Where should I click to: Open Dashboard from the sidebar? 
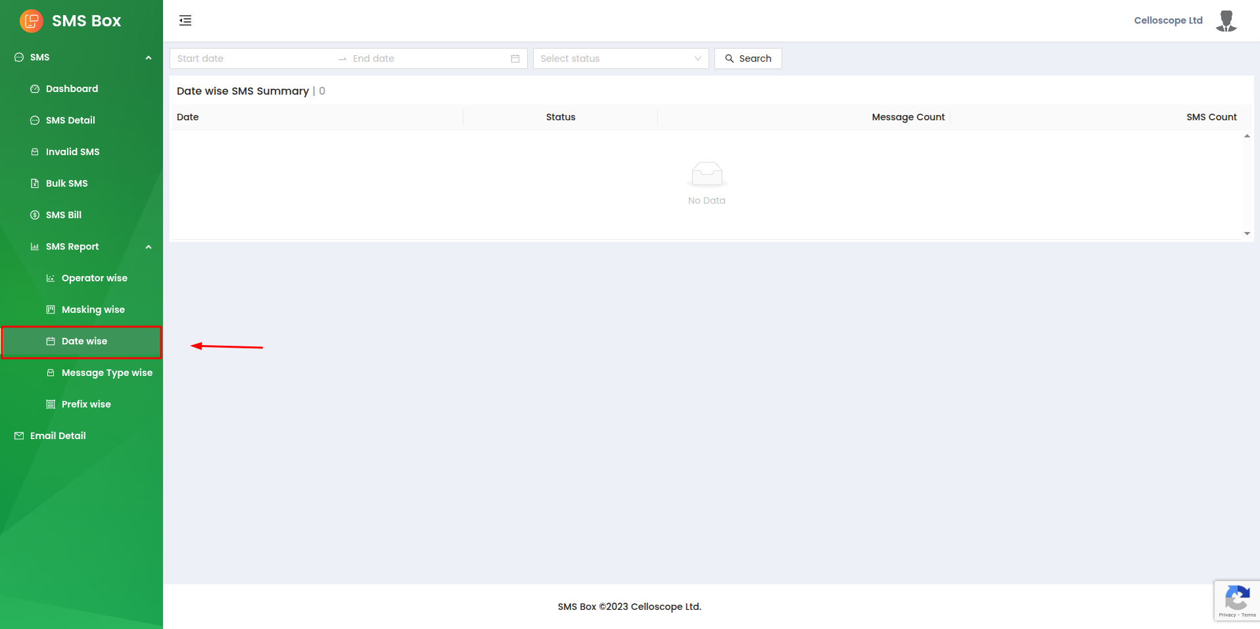(72, 89)
